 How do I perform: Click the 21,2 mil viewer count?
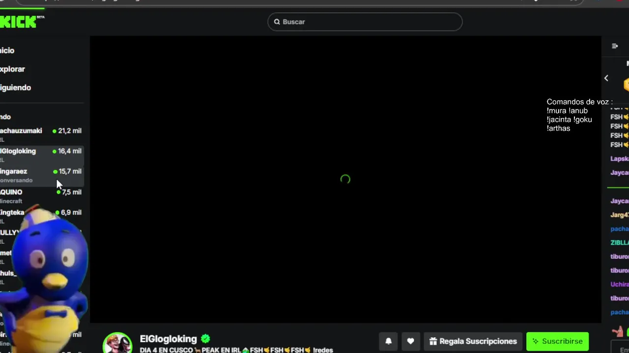(70, 131)
